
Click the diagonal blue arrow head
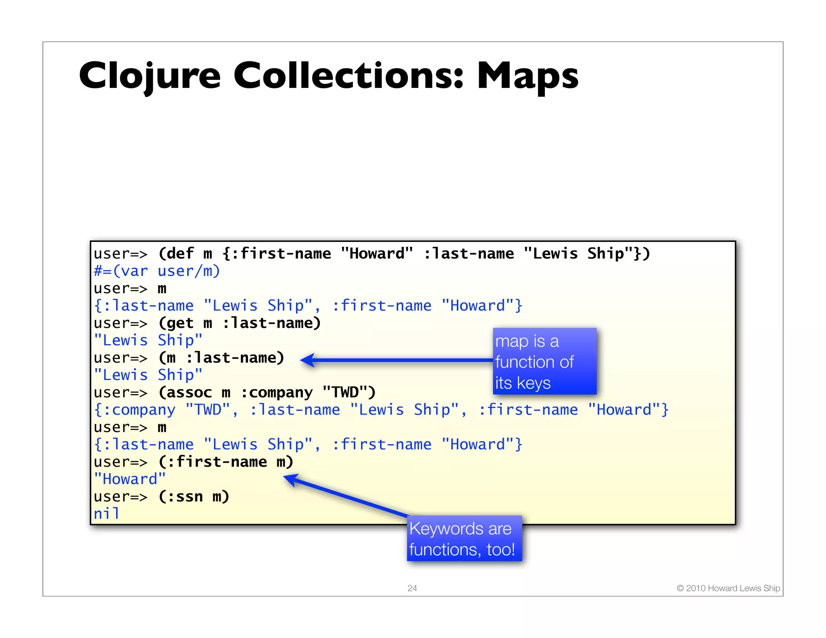click(x=291, y=480)
